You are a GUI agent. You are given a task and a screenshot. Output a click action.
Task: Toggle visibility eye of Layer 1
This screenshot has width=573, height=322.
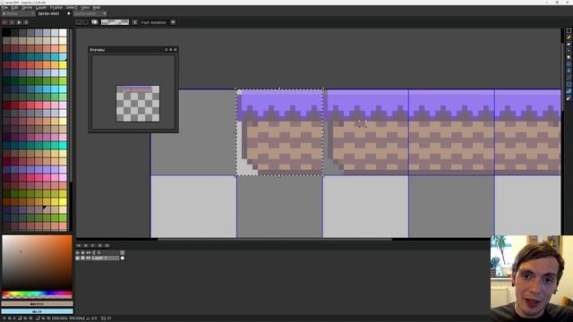tap(78, 258)
